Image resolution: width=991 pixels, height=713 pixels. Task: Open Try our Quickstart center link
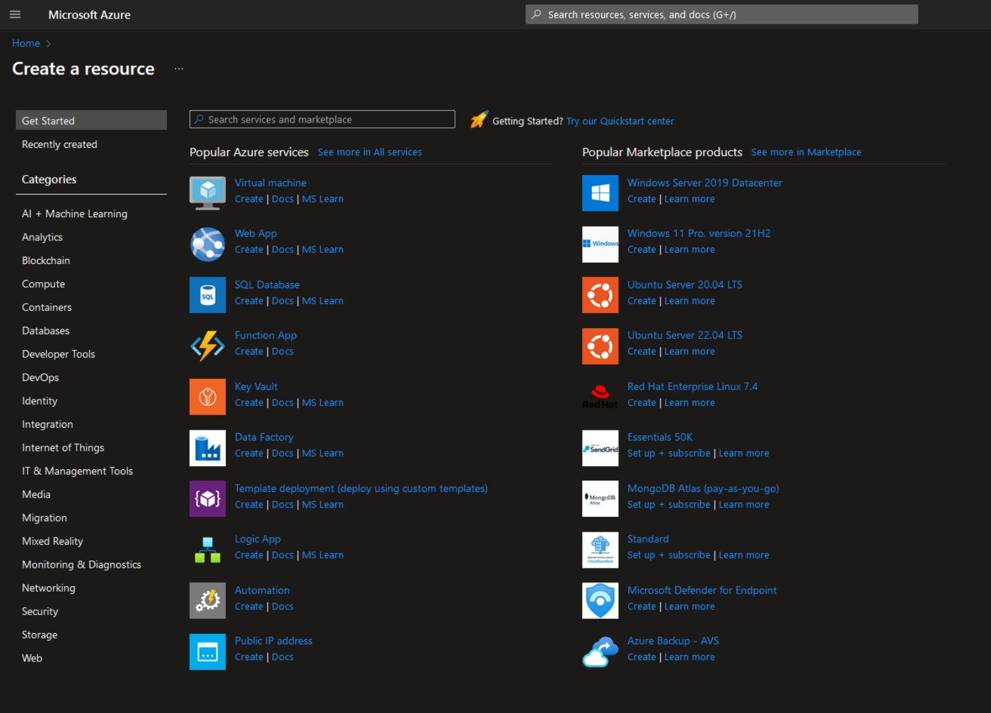point(620,121)
